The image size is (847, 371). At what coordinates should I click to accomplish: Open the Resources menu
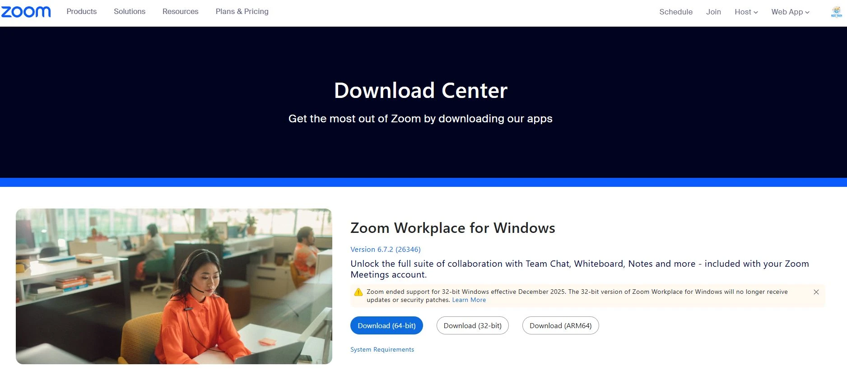[x=180, y=12]
